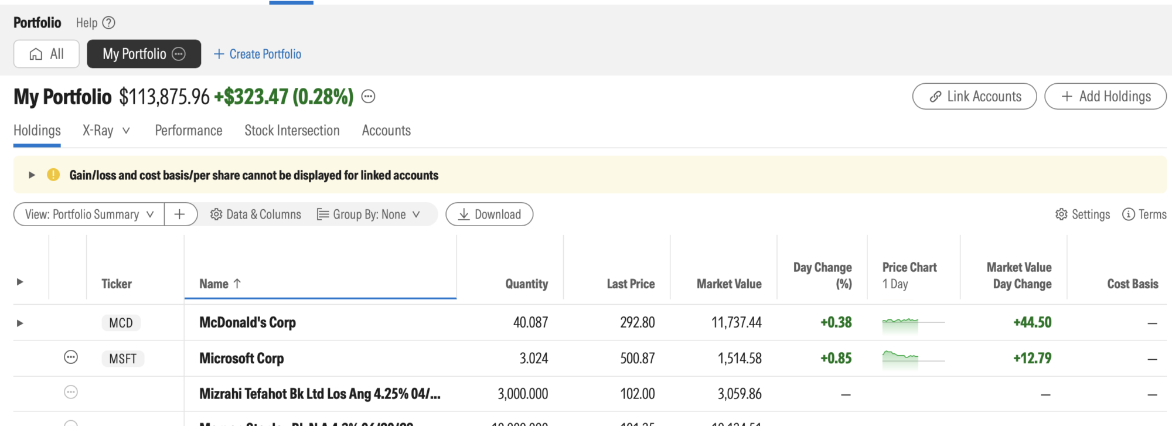Click the Add Holdings button
The height and width of the screenshot is (426, 1172).
coord(1105,96)
